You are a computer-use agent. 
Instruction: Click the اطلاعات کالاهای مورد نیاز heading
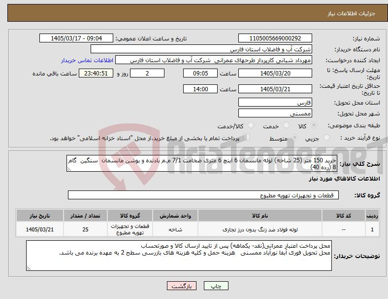[344, 179]
